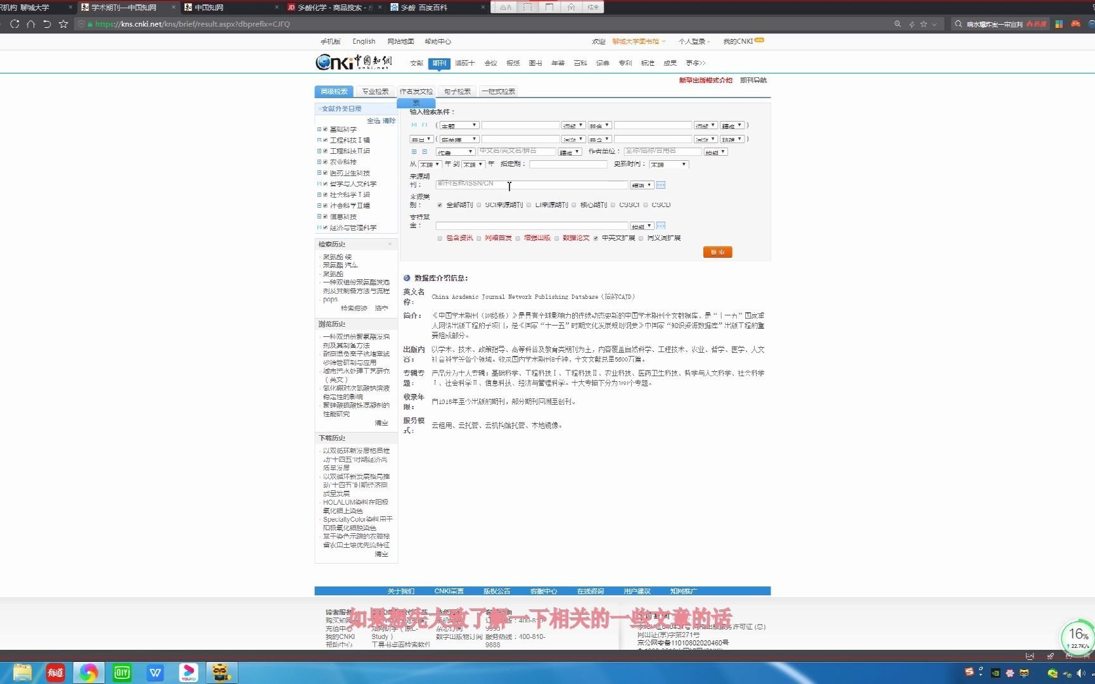Open the start year 不限 dropdown
Screen dimensions: 1095x684
430,165
